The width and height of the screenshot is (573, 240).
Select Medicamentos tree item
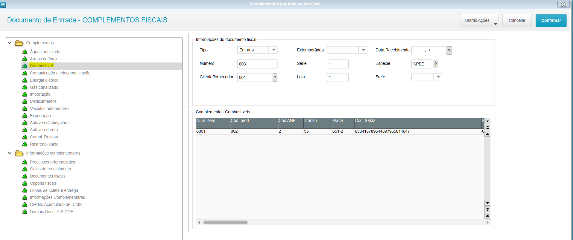(x=43, y=101)
